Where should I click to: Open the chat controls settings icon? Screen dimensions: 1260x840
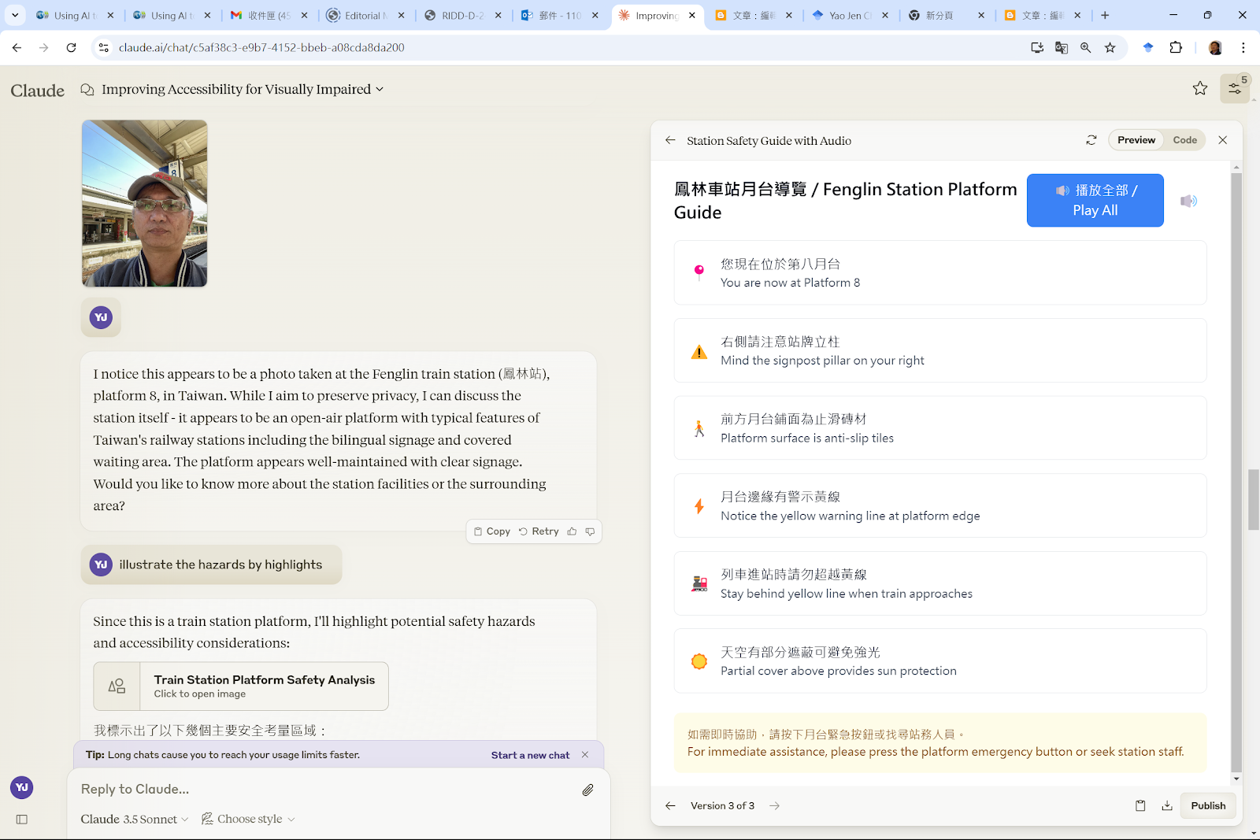pos(1235,89)
